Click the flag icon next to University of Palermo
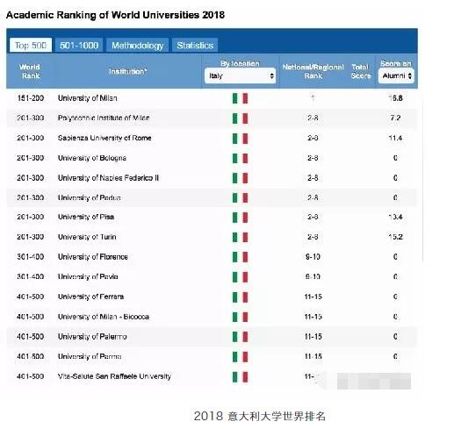The height and width of the screenshot is (429, 454). [240, 337]
